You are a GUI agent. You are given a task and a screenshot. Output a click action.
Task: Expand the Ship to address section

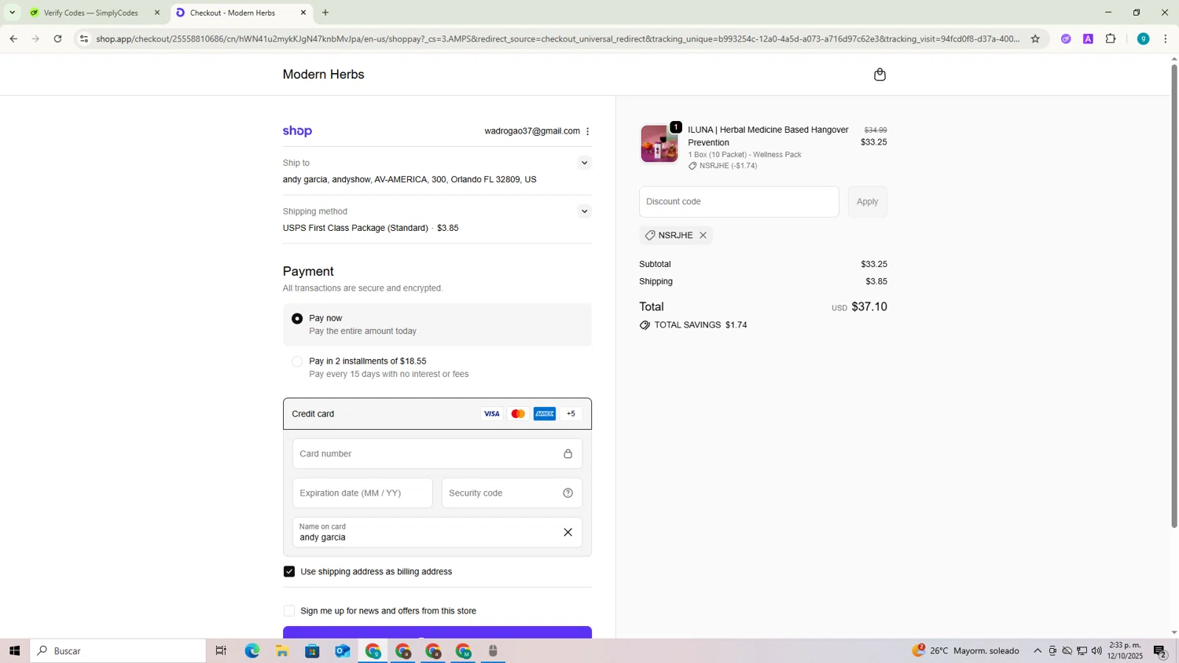point(584,163)
